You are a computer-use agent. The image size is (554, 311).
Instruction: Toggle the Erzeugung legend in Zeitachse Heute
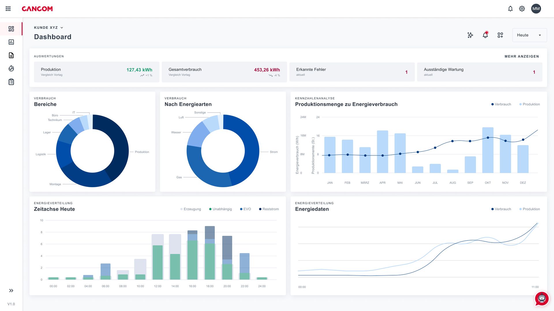[191, 209]
